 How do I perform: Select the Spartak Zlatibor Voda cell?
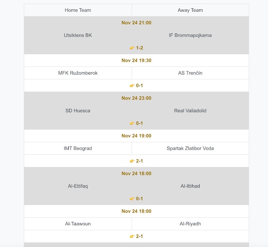coord(190,148)
